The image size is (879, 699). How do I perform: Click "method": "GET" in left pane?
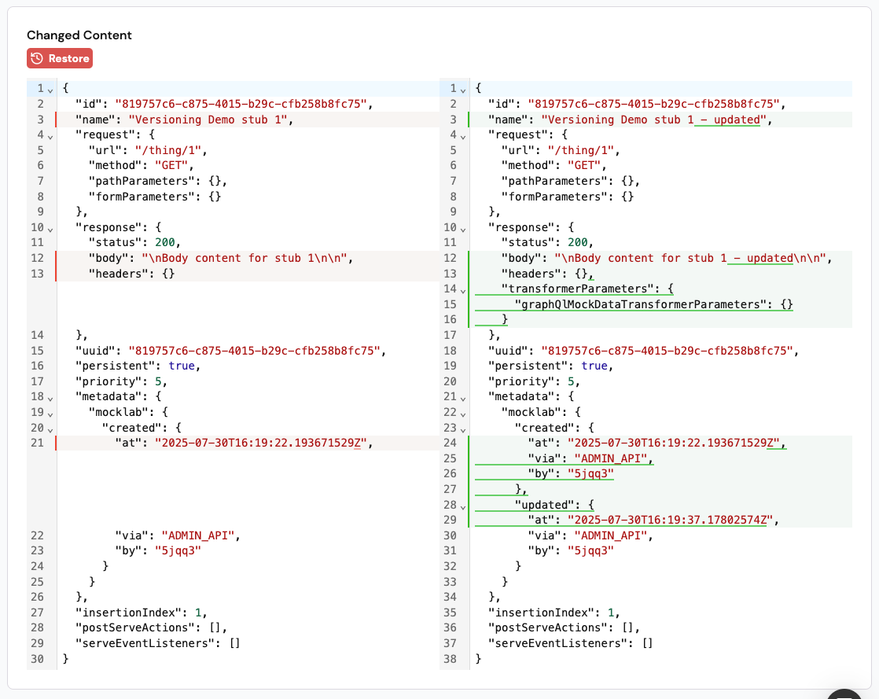(x=142, y=165)
